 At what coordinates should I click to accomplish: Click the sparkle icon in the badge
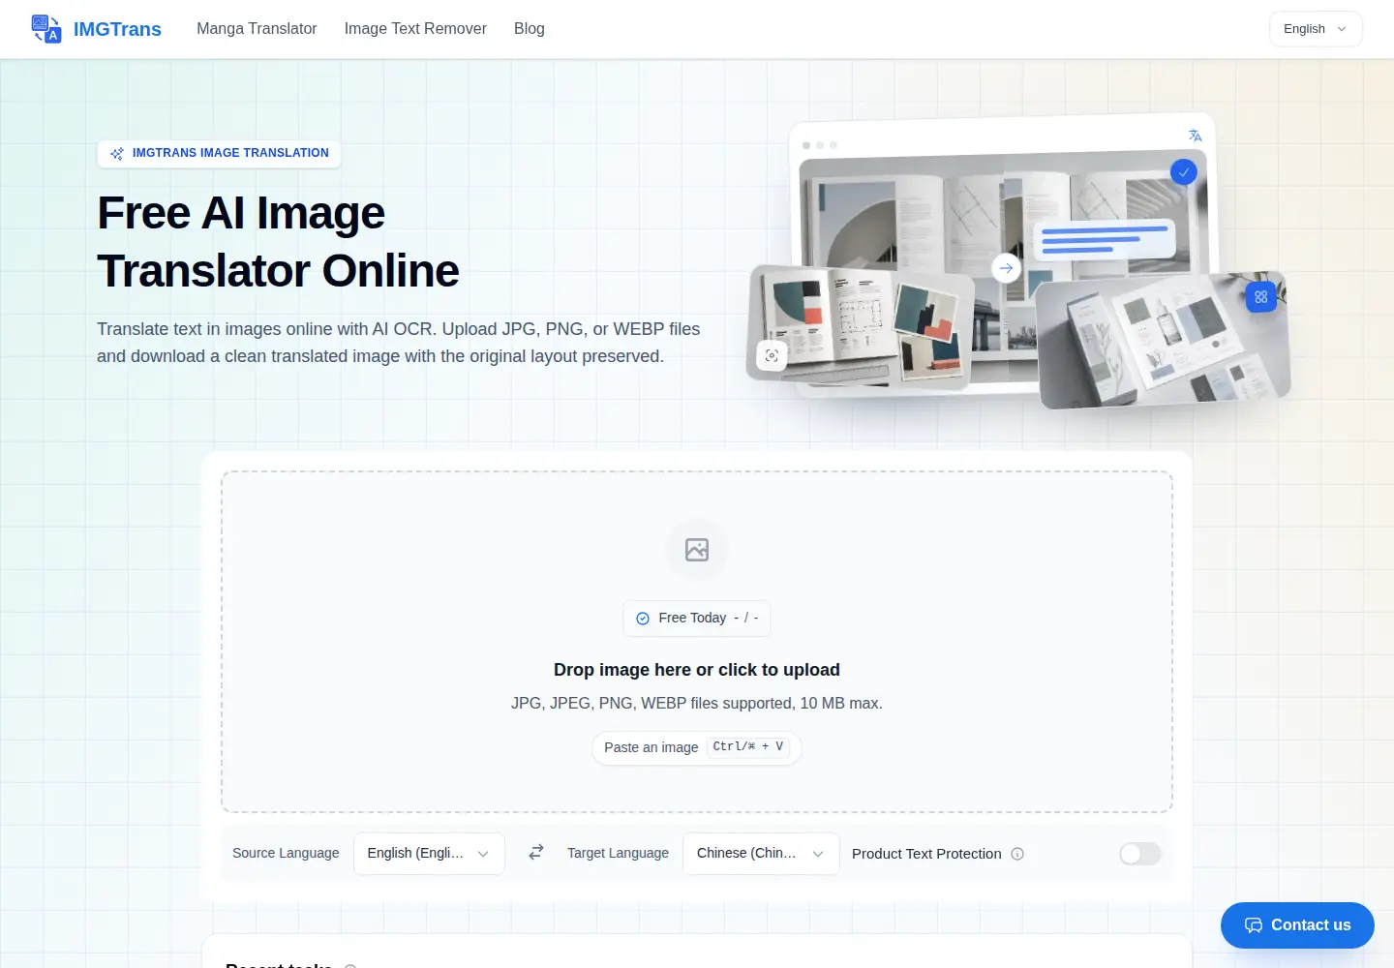click(117, 154)
